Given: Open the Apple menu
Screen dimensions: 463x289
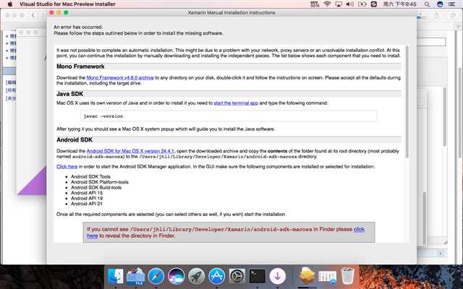Looking at the screenshot, I should click(9, 4).
